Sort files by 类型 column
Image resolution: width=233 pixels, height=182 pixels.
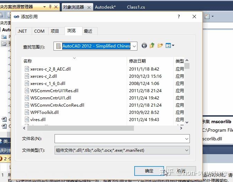(179, 61)
